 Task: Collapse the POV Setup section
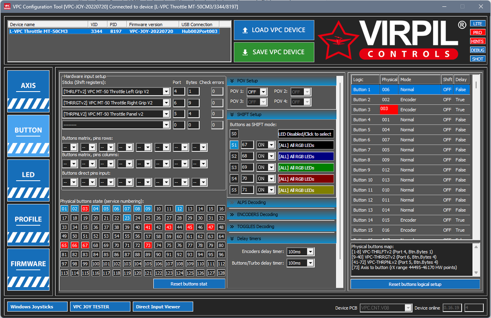281,81
